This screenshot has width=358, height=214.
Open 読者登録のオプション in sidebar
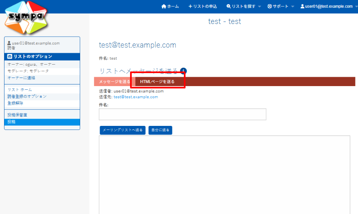click(27, 97)
